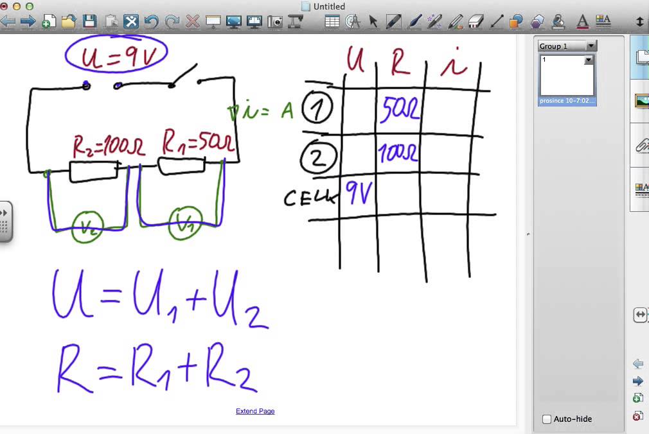Click the Paste clipboard icon
Image resolution: width=649 pixels, height=434 pixels.
click(x=111, y=21)
